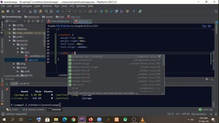Save all files via floppy icon
This screenshot has width=219, height=123.
click(x=8, y=11)
